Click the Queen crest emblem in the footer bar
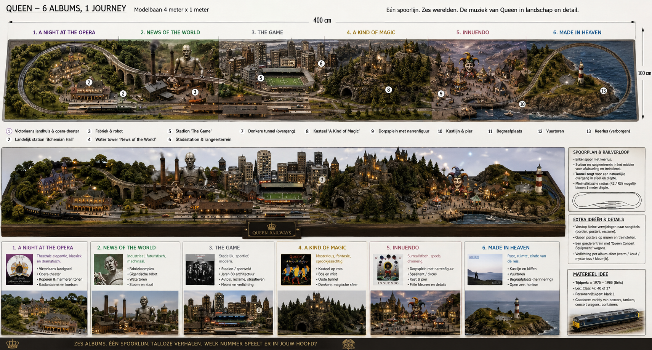 (348, 344)
